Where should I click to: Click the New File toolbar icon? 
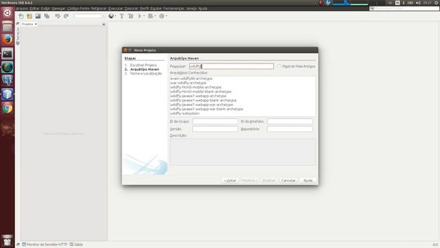pos(21,16)
